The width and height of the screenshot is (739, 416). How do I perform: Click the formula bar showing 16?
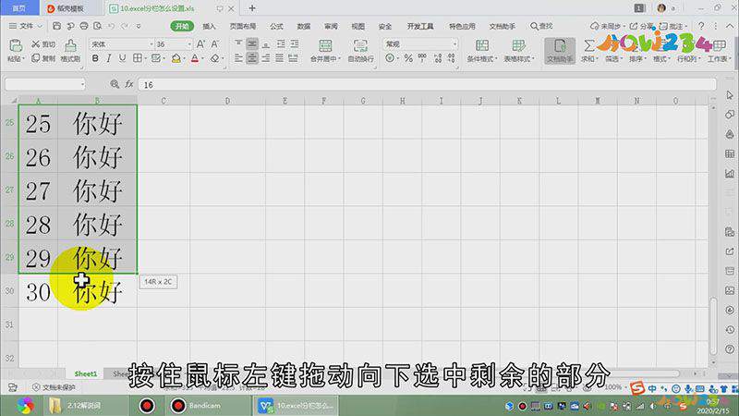point(427,85)
